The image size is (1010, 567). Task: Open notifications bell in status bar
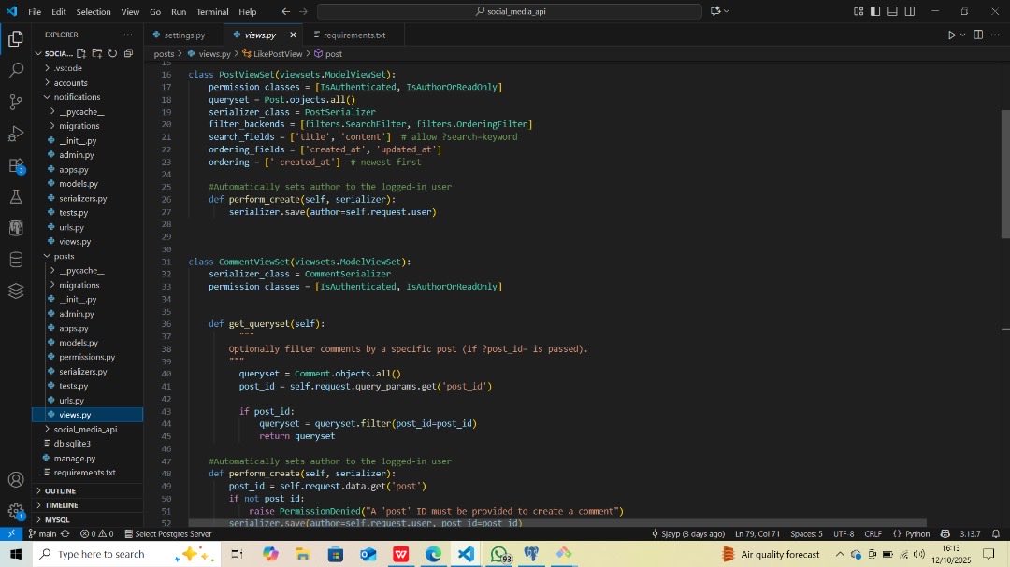pyautogui.click(x=996, y=533)
